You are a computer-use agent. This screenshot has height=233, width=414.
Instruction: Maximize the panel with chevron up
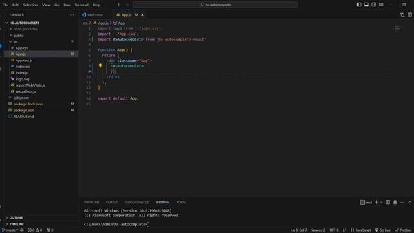(x=409, y=203)
